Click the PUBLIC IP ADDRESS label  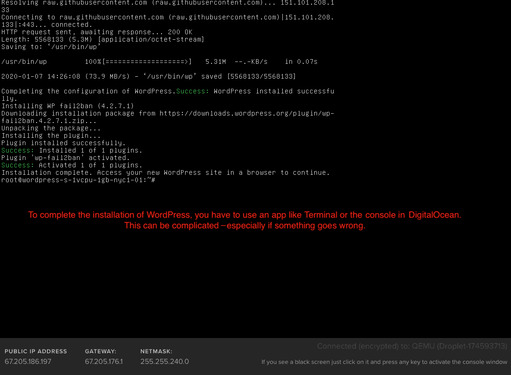(x=36, y=351)
